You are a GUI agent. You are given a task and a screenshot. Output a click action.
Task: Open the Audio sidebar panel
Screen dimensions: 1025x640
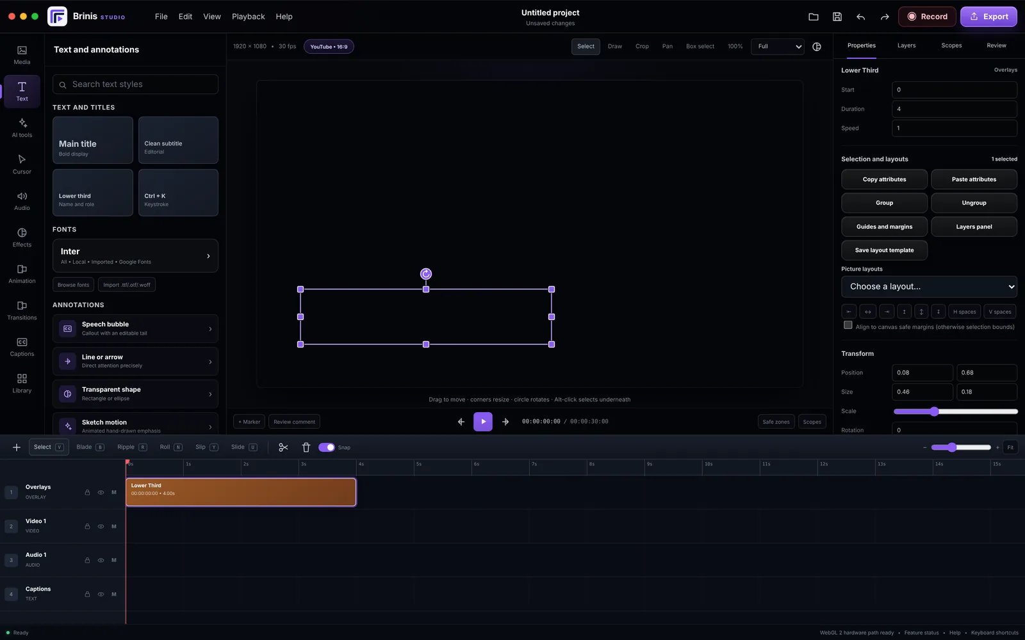[x=22, y=201]
